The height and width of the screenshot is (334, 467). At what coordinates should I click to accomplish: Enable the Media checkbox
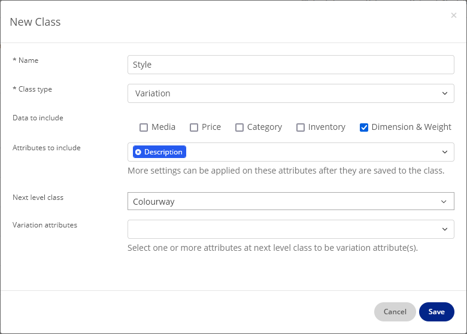(x=144, y=127)
